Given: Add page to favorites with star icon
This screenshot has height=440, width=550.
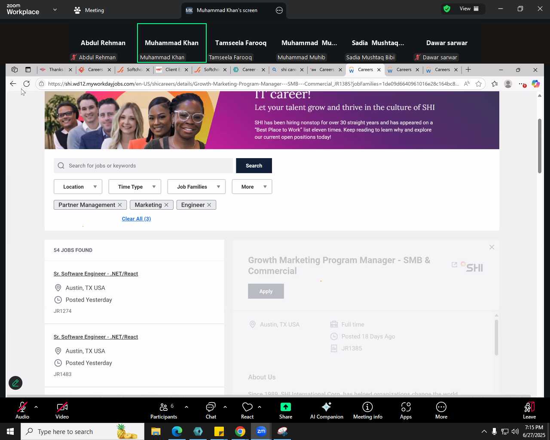Looking at the screenshot, I should [479, 84].
